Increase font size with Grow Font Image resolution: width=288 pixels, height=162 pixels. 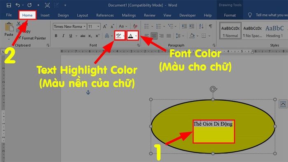tap(105, 26)
